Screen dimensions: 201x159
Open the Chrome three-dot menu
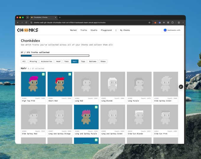pyautogui.click(x=183, y=23)
